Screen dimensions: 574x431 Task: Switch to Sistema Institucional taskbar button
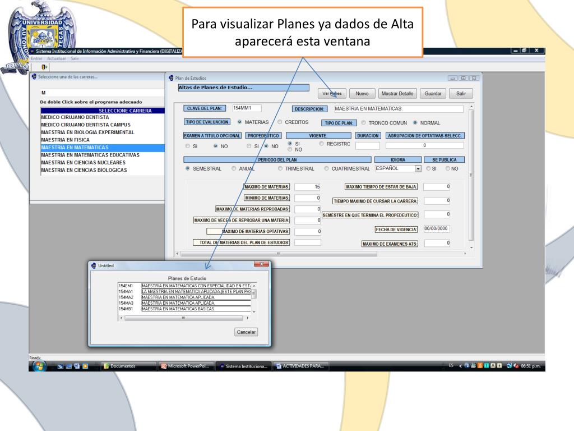(243, 366)
